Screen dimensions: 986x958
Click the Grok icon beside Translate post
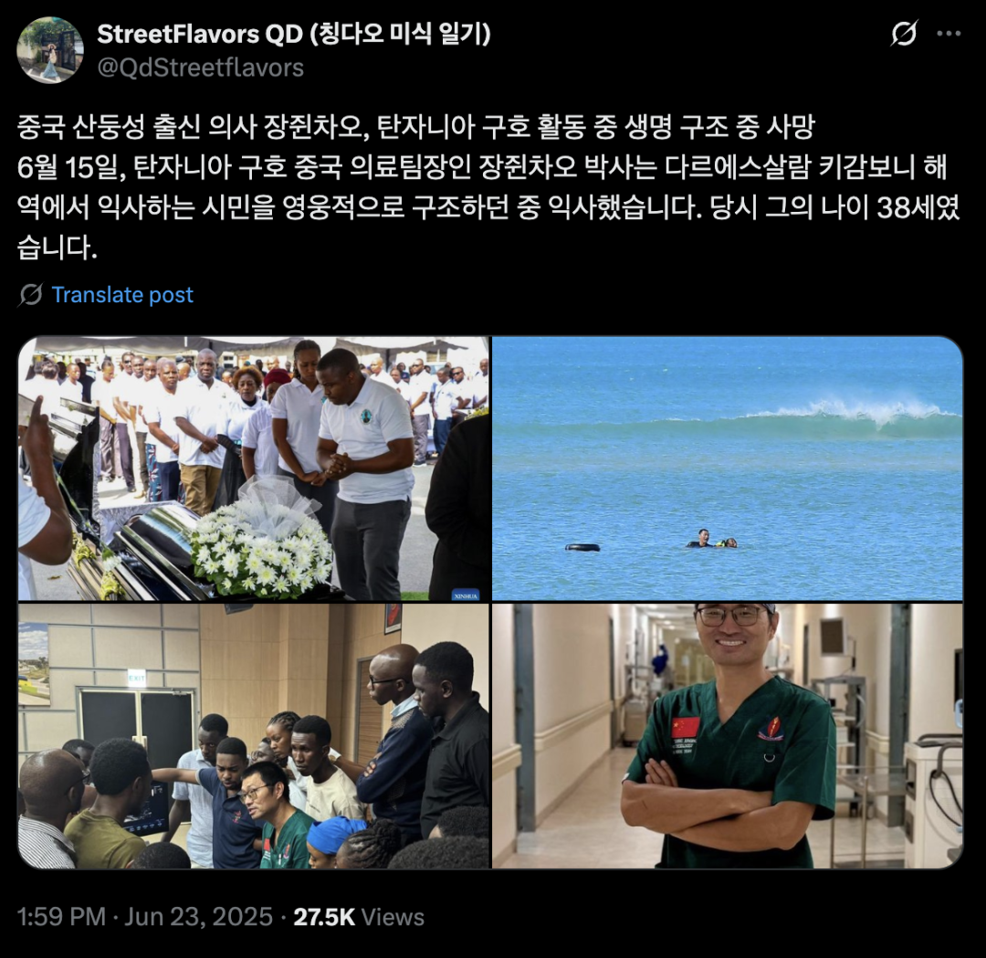click(30, 294)
